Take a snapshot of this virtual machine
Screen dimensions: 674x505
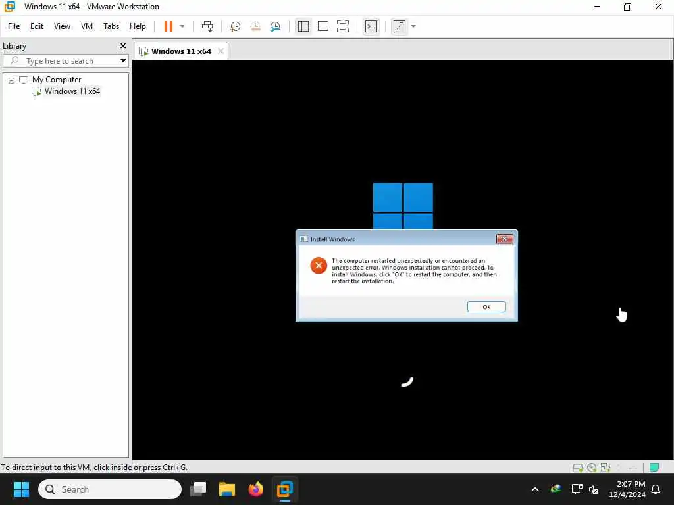(235, 26)
